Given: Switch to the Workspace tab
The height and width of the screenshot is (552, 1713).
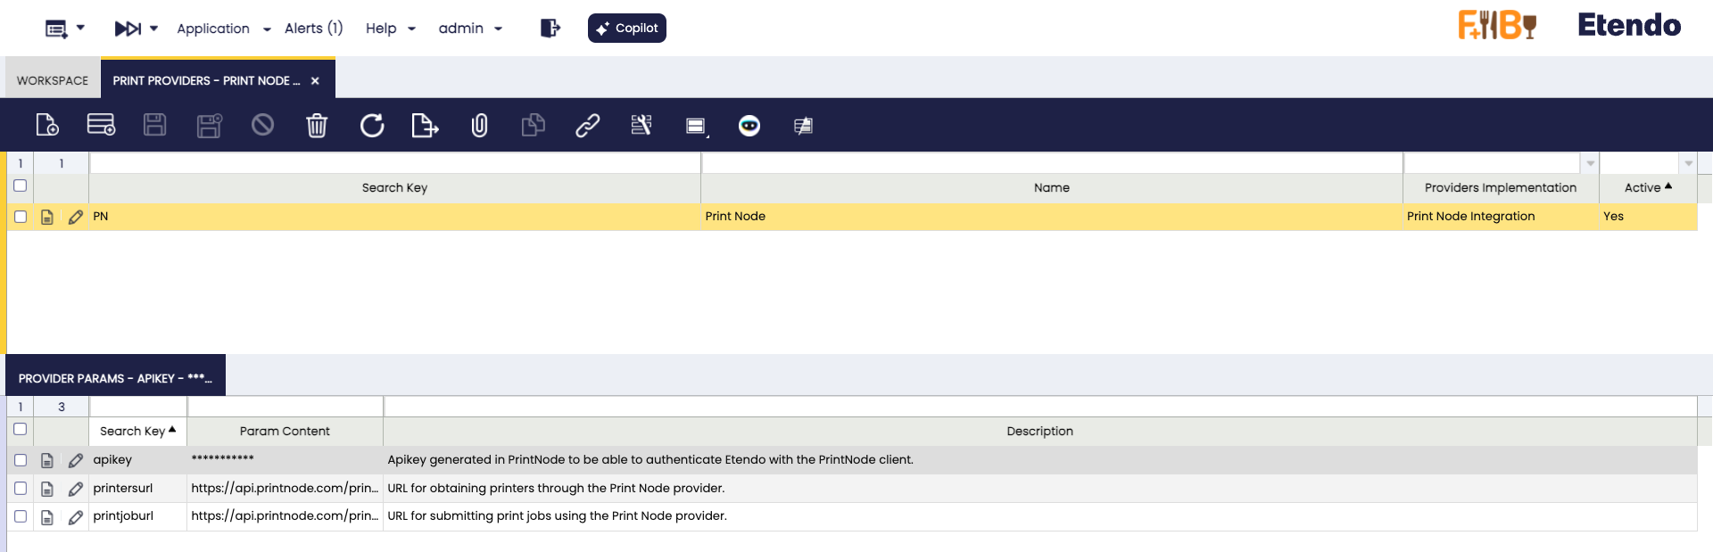Looking at the screenshot, I should [x=53, y=80].
